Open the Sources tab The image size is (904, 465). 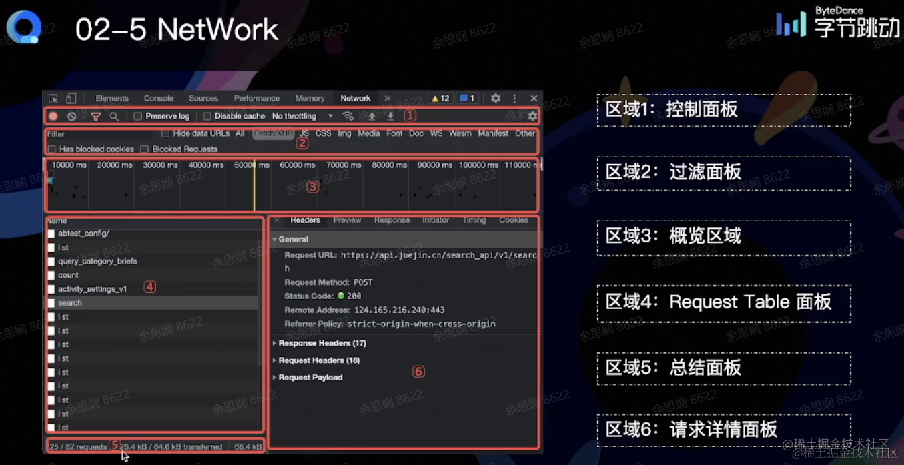(x=203, y=98)
